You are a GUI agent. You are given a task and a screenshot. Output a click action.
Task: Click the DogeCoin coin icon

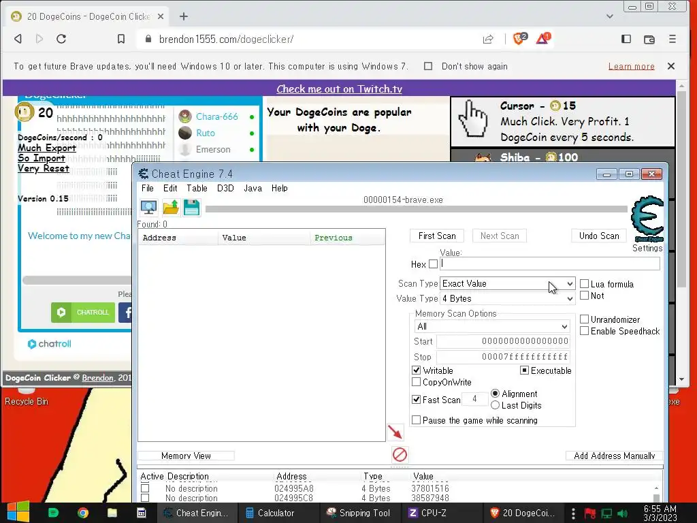click(x=25, y=112)
